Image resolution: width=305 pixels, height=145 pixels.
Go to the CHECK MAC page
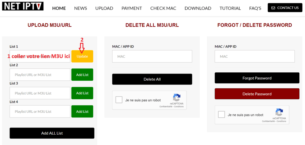163,8
